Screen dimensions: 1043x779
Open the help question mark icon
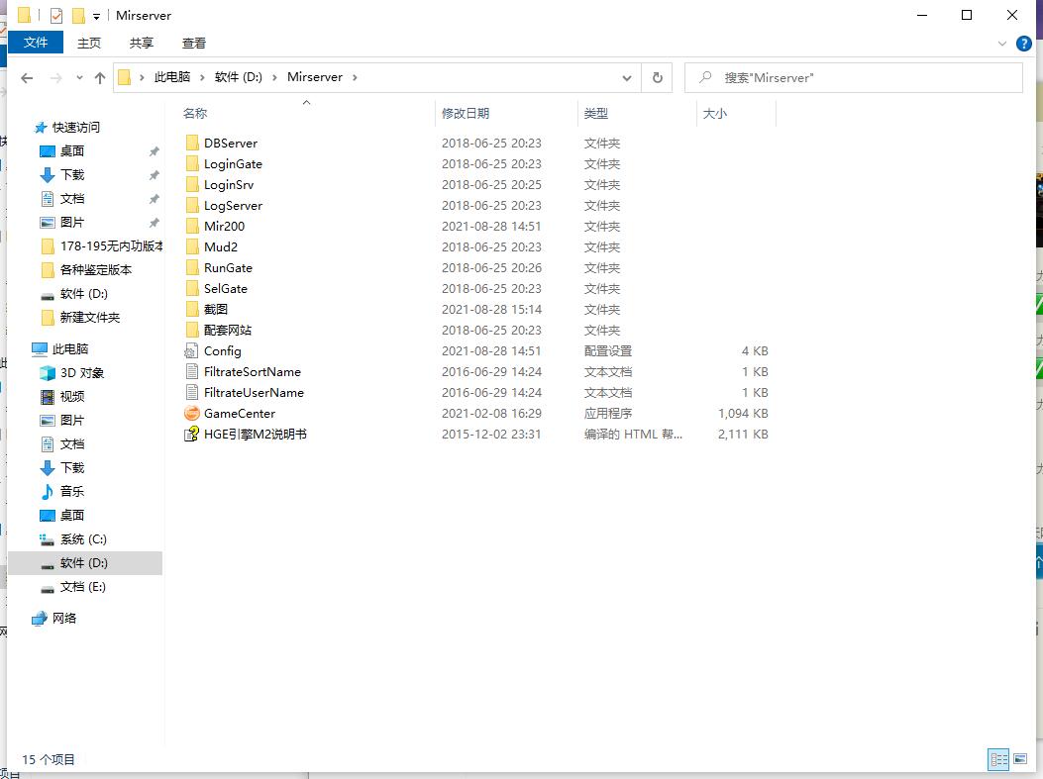(x=1024, y=44)
